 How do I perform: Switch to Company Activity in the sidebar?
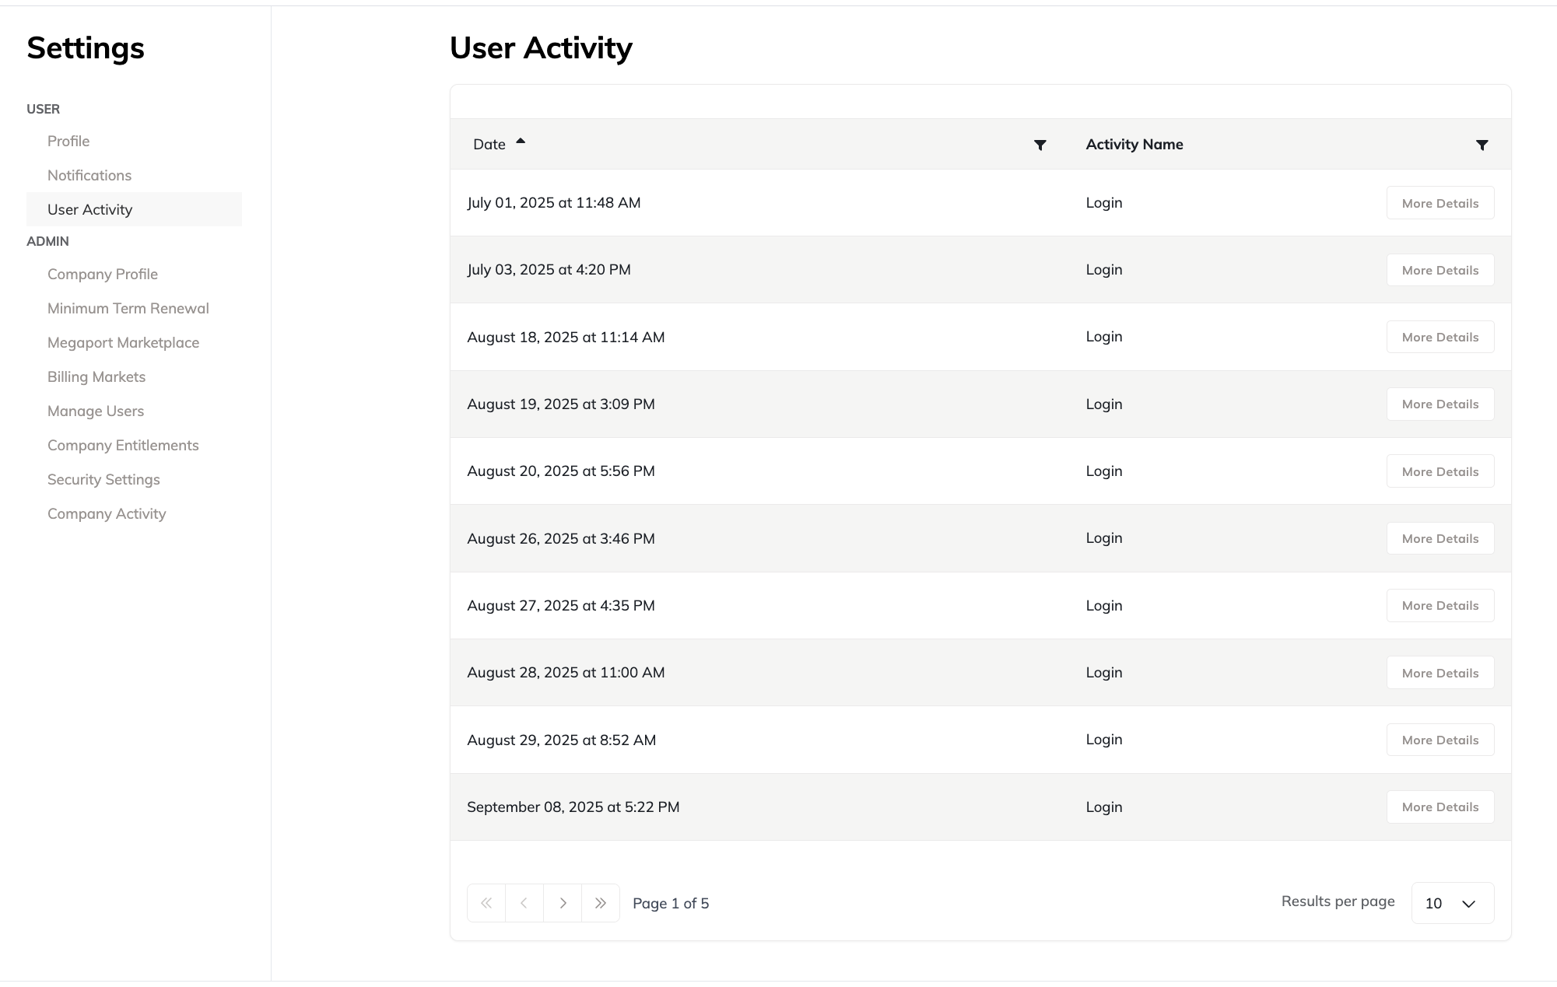pos(107,513)
